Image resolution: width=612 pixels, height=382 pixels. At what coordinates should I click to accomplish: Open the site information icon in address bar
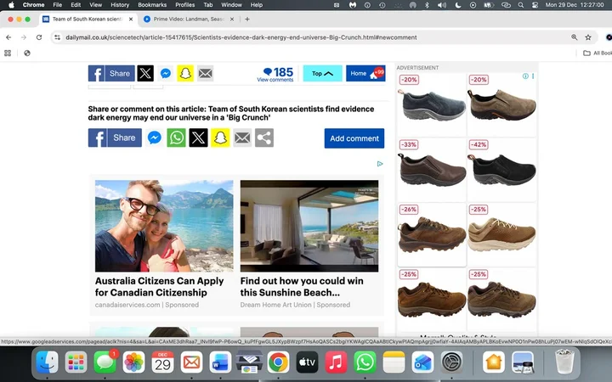click(57, 37)
